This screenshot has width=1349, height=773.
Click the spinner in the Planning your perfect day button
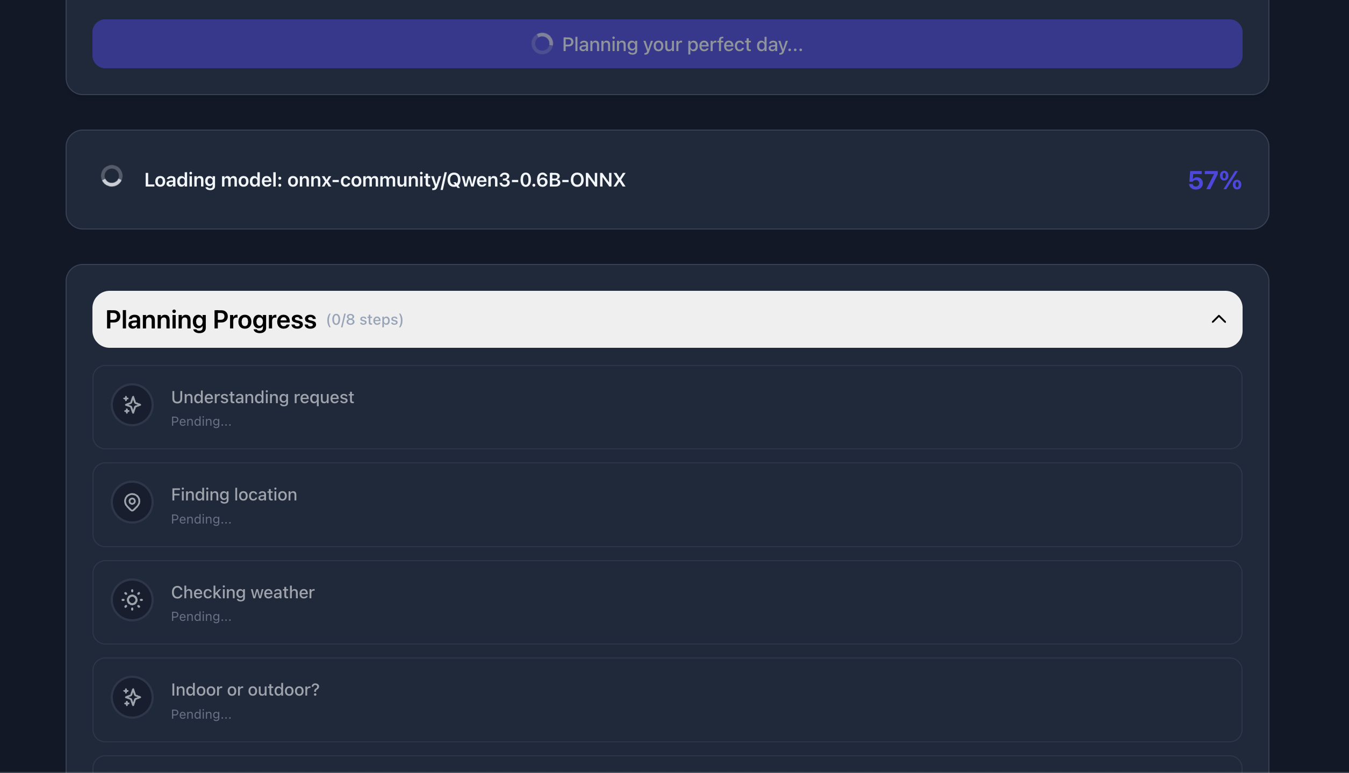[x=542, y=44]
